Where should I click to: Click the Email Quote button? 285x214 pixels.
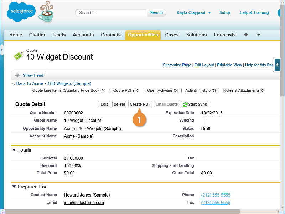coord(166,104)
